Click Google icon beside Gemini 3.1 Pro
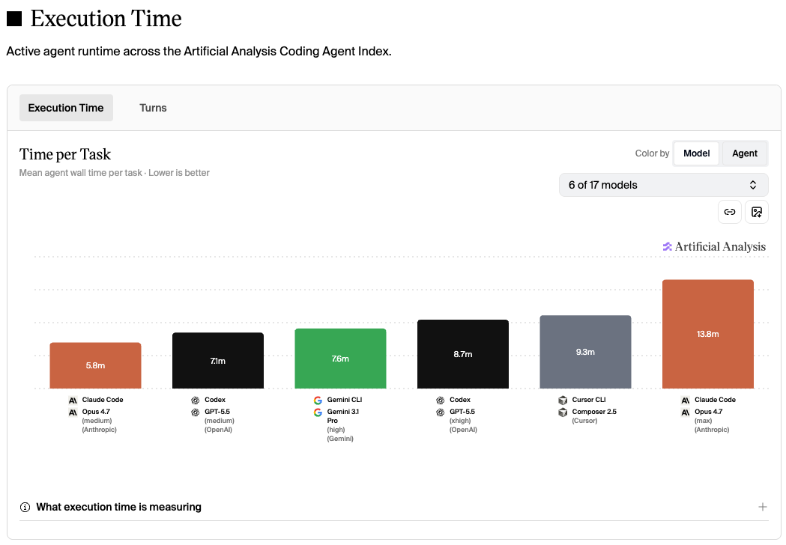This screenshot has width=786, height=545. [x=318, y=412]
